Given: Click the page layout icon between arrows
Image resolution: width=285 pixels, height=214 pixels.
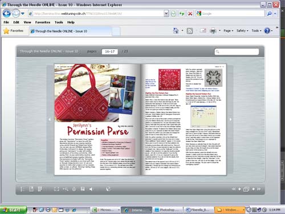Looking at the screenshot, I should (246, 189).
